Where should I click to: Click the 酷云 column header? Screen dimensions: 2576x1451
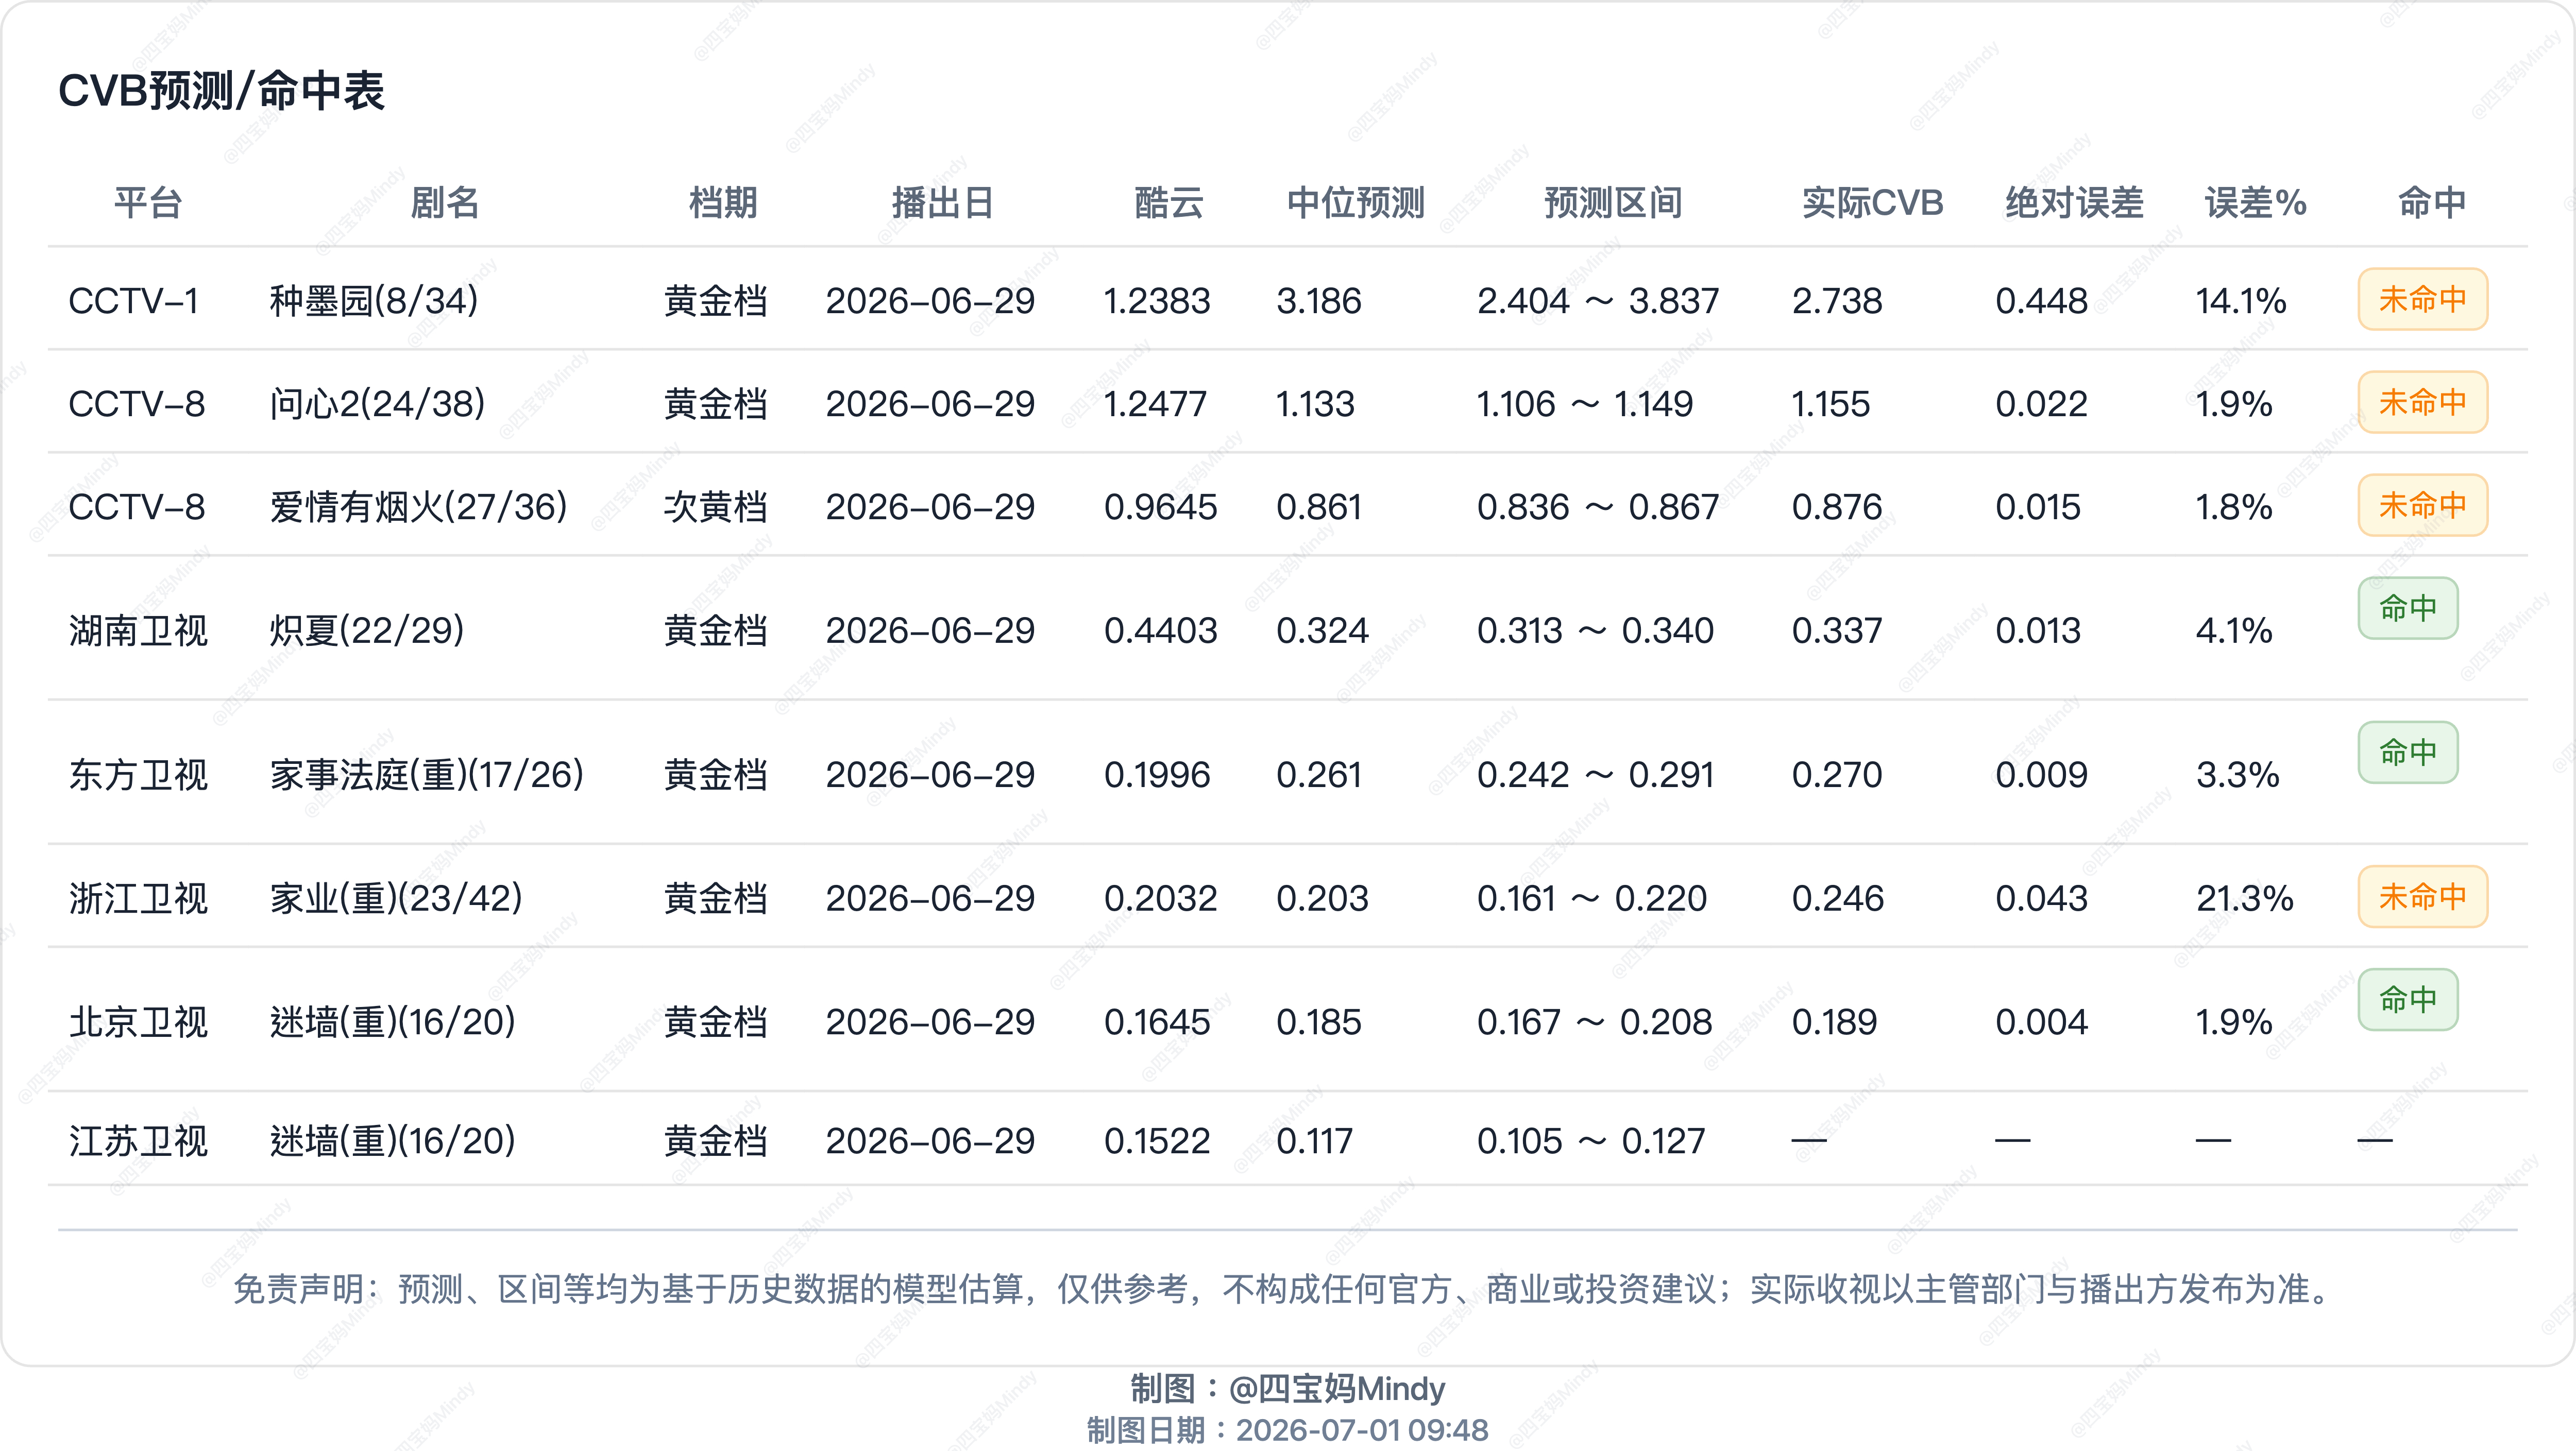coord(1169,203)
